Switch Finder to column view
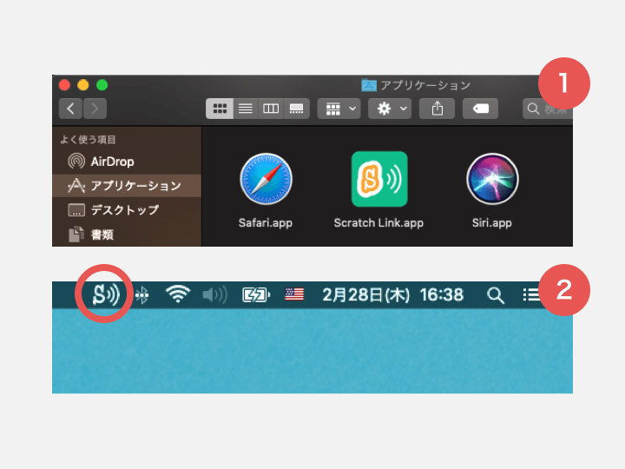 click(271, 109)
